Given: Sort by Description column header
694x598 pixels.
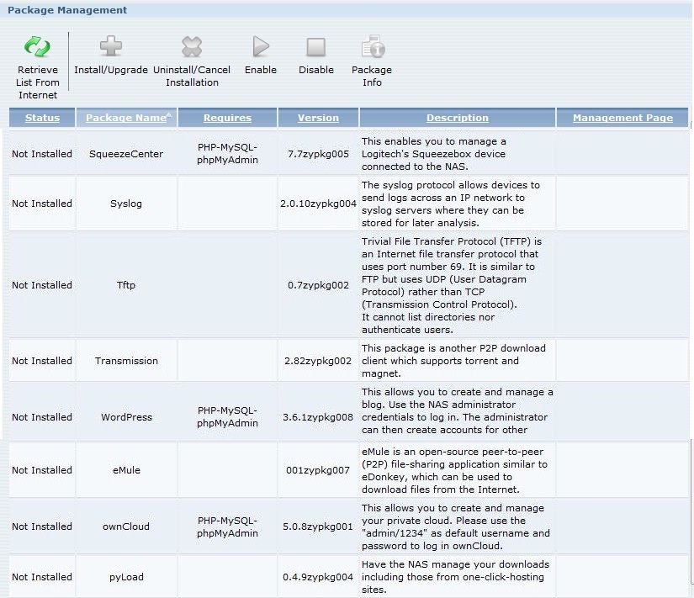Looking at the screenshot, I should pyautogui.click(x=458, y=118).
